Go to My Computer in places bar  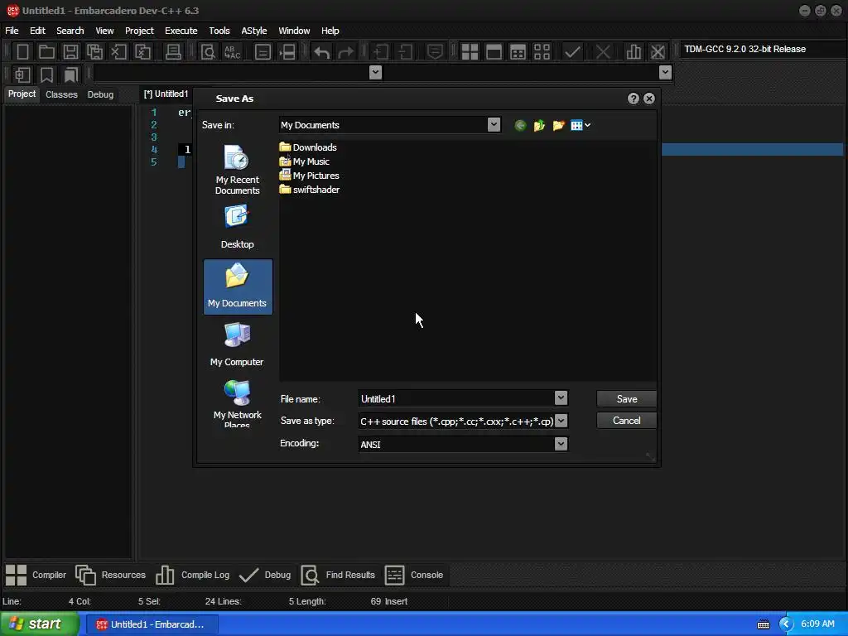coord(238,345)
